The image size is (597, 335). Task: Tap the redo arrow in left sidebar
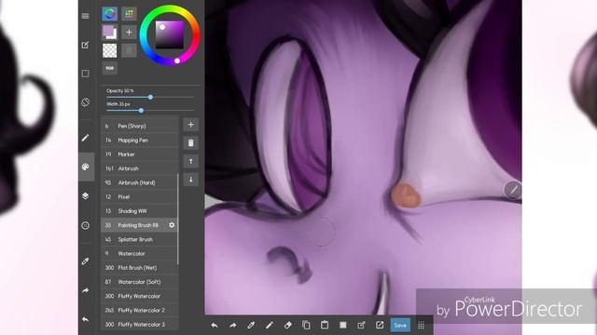tap(85, 290)
